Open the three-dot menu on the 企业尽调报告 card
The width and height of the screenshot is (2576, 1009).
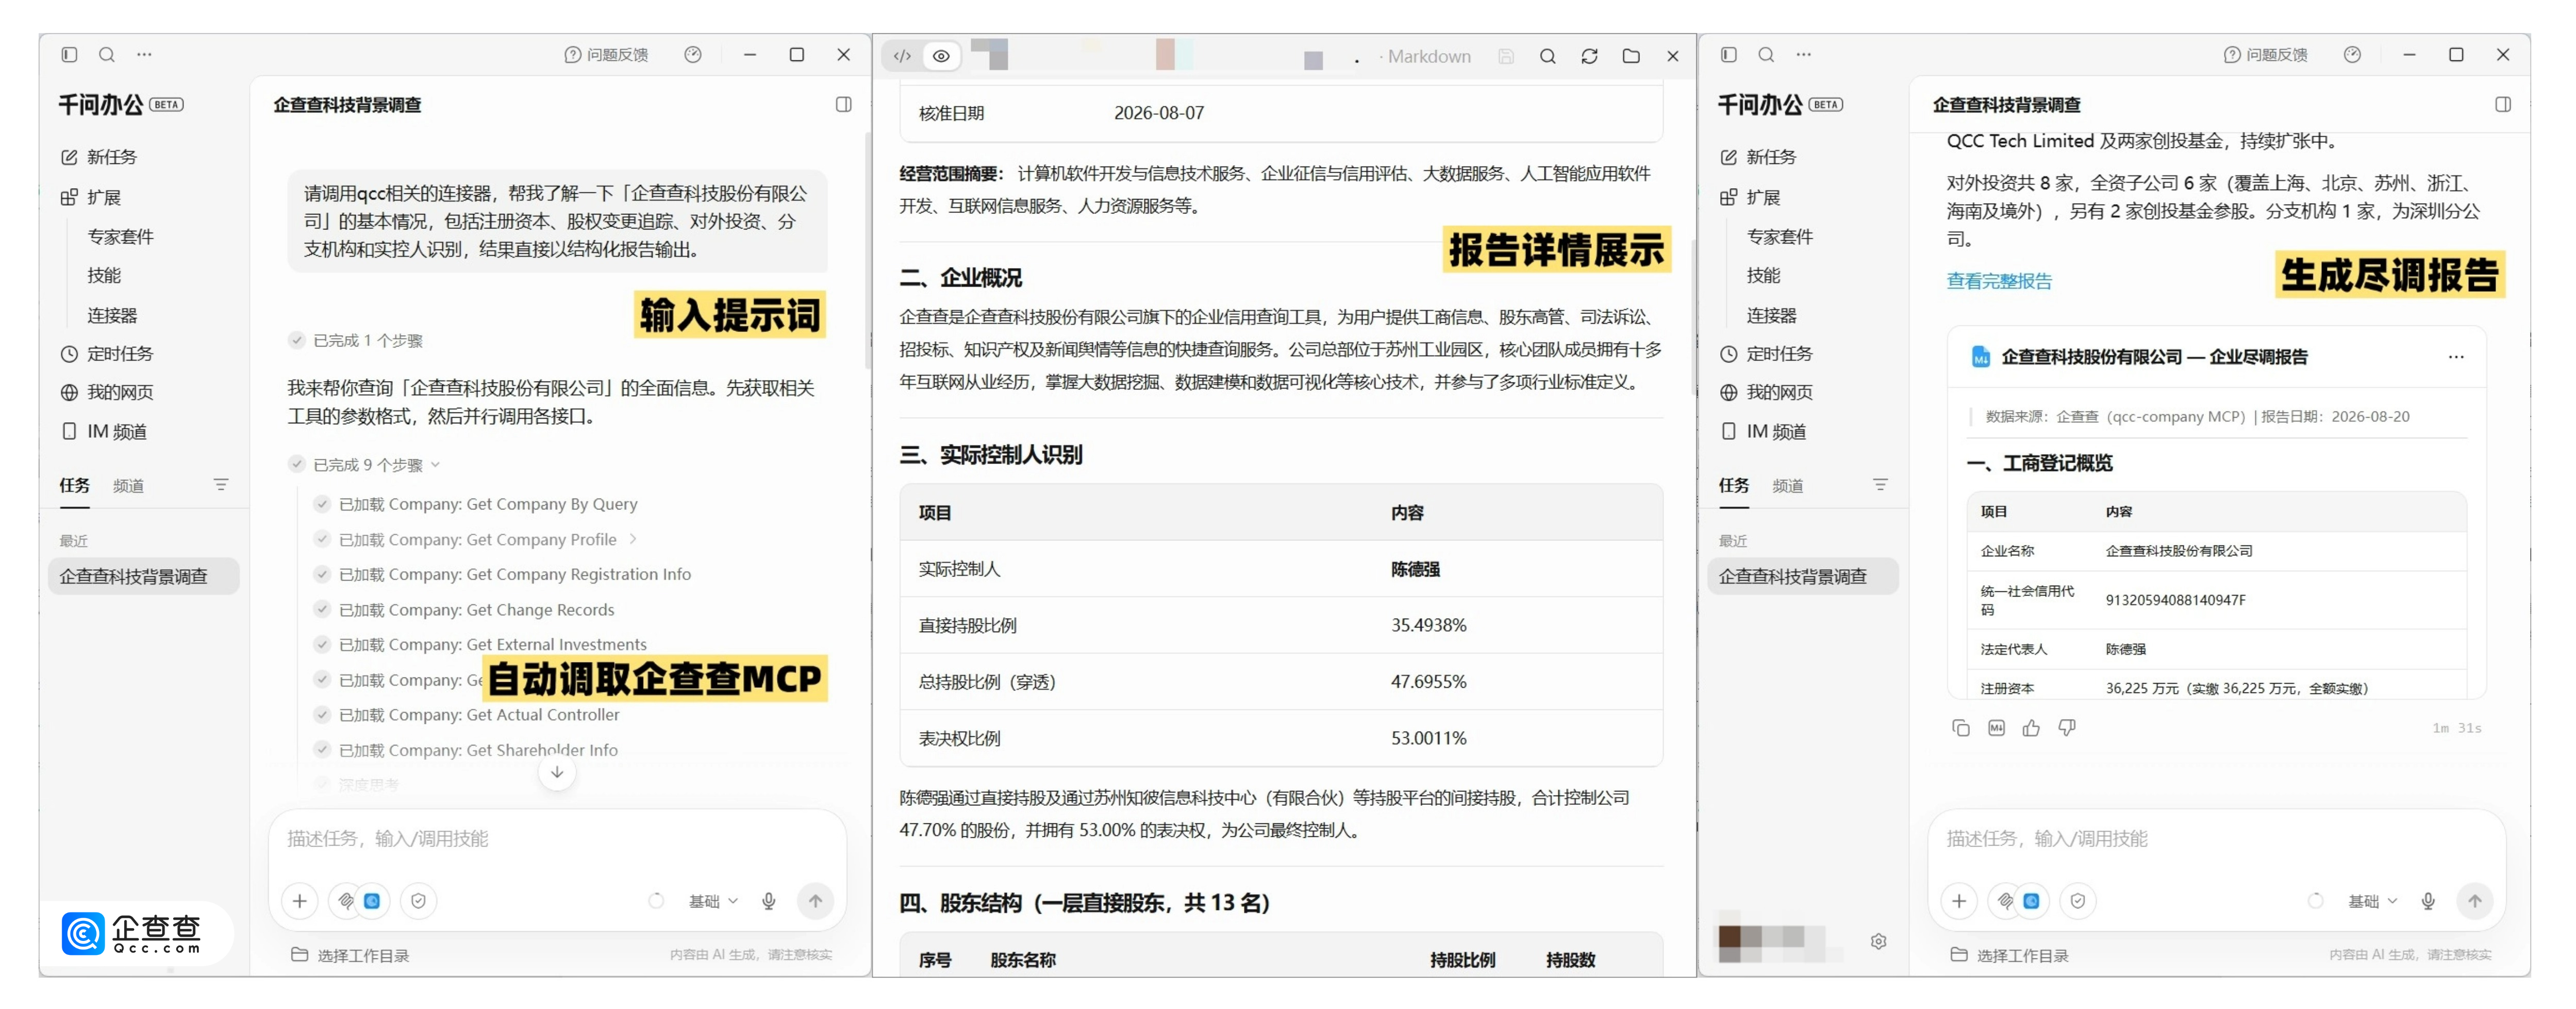(x=2456, y=357)
